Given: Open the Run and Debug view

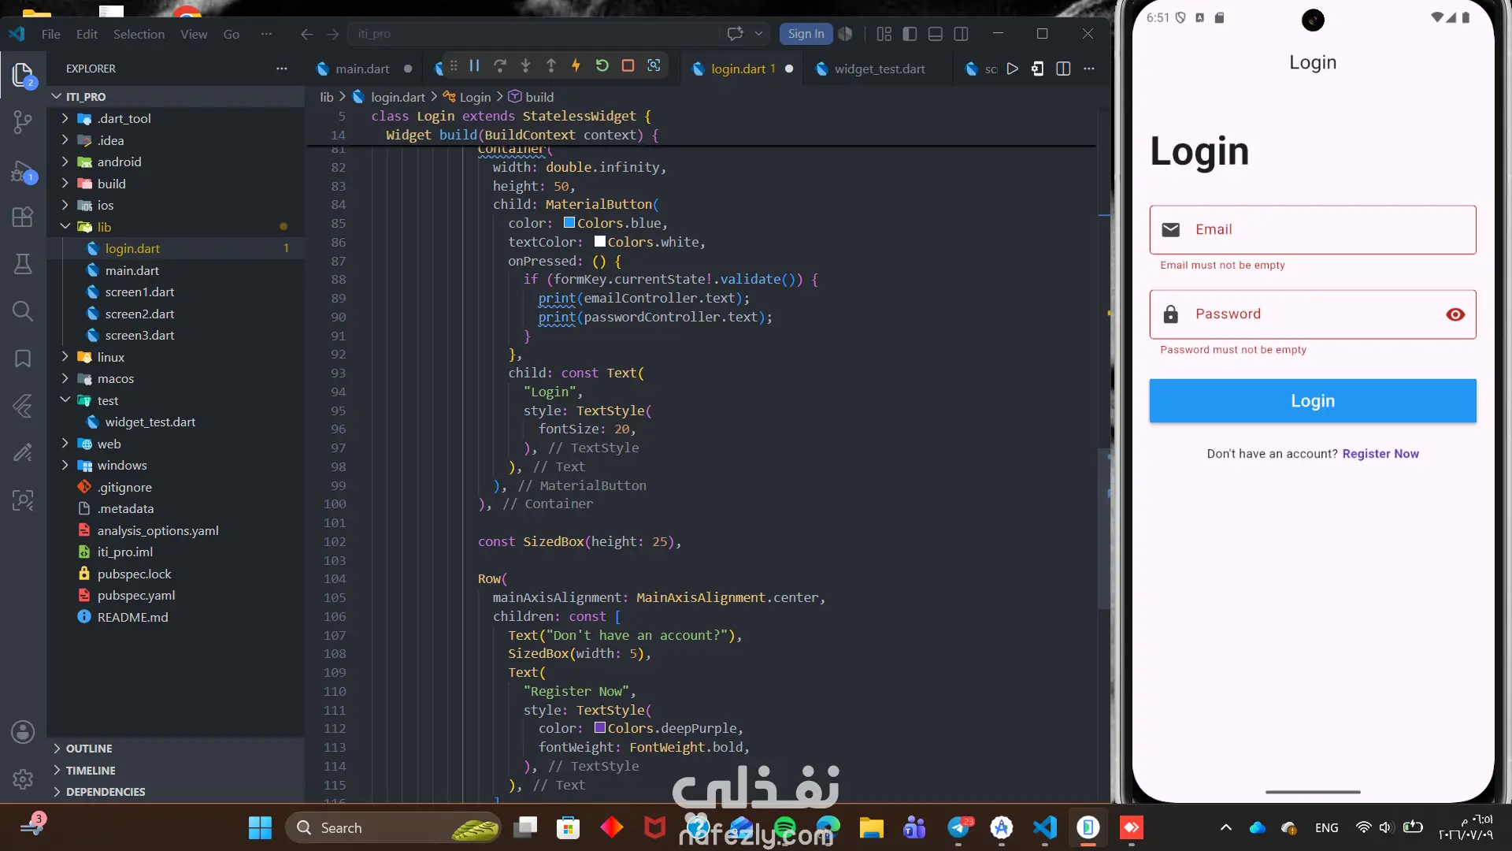Looking at the screenshot, I should (23, 171).
